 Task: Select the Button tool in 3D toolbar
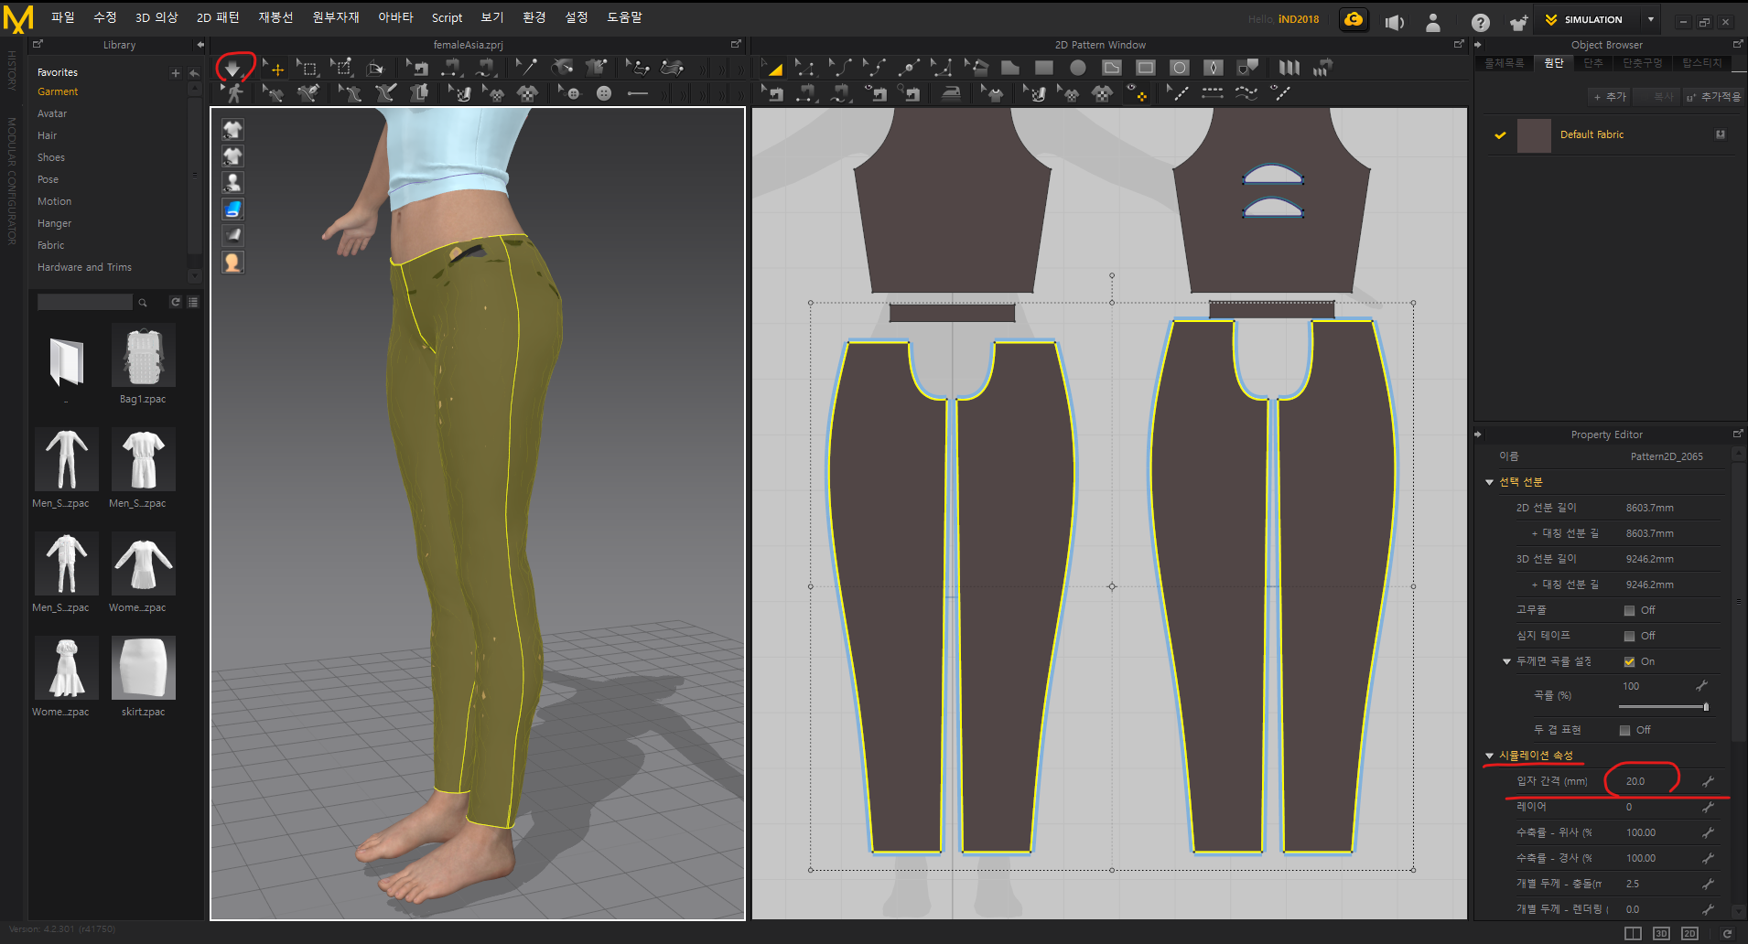click(603, 93)
